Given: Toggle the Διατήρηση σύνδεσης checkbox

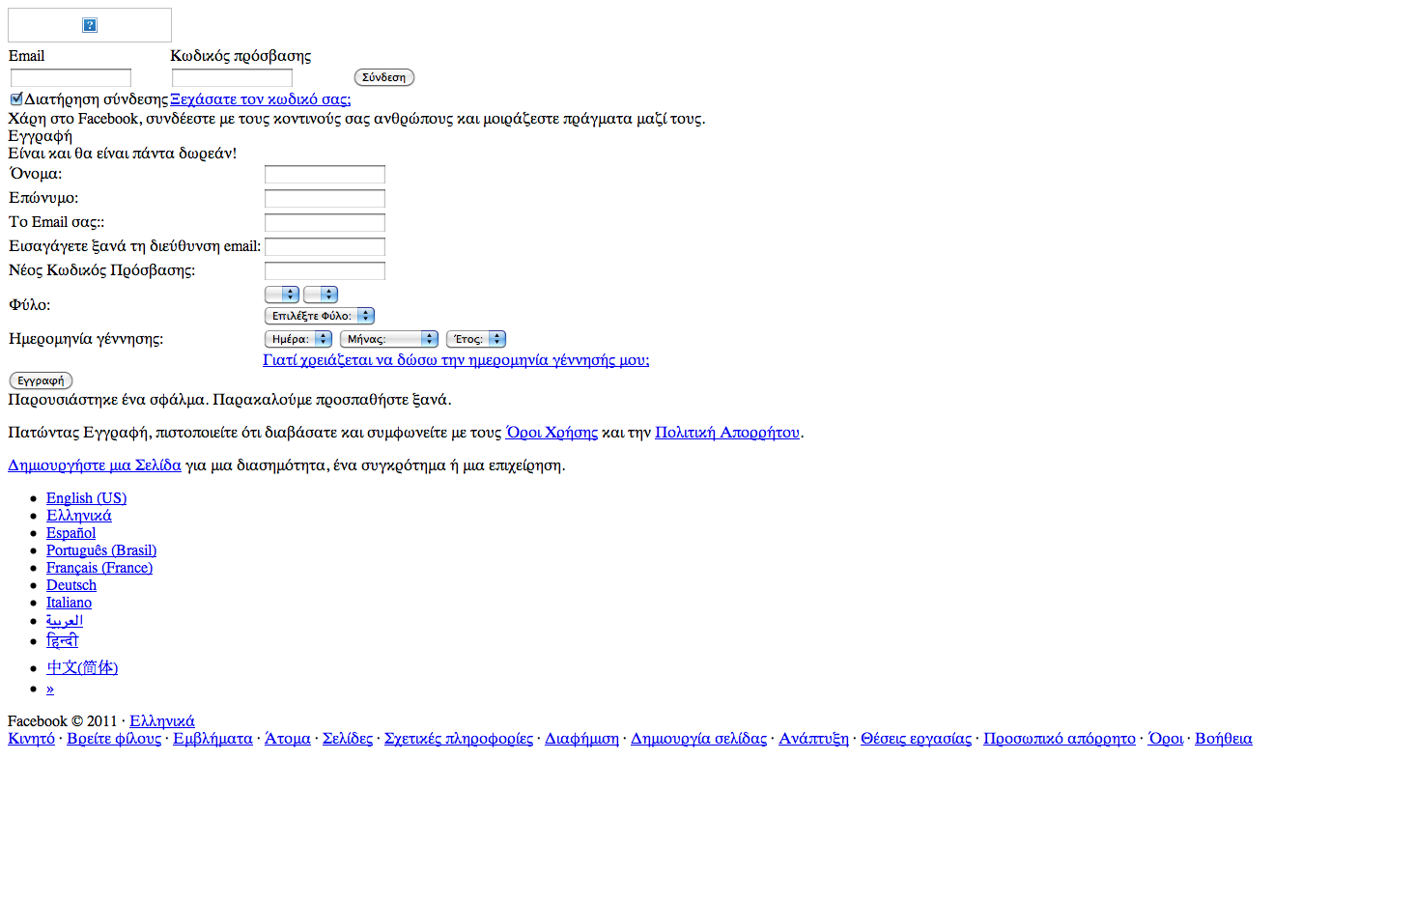Looking at the screenshot, I should click(x=16, y=99).
